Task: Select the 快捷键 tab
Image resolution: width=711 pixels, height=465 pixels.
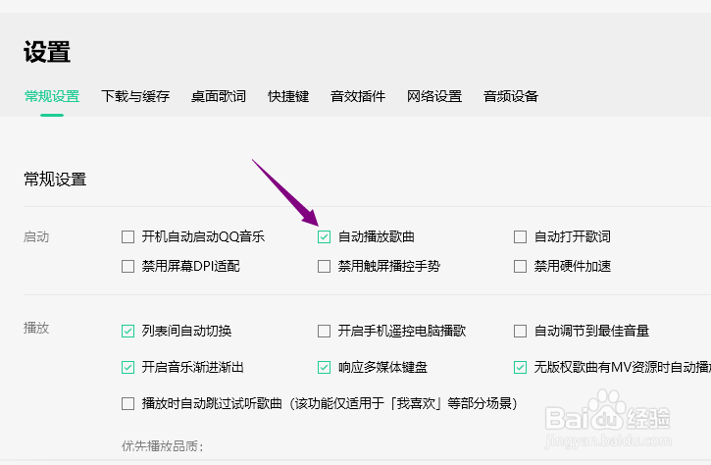Action: coord(288,96)
